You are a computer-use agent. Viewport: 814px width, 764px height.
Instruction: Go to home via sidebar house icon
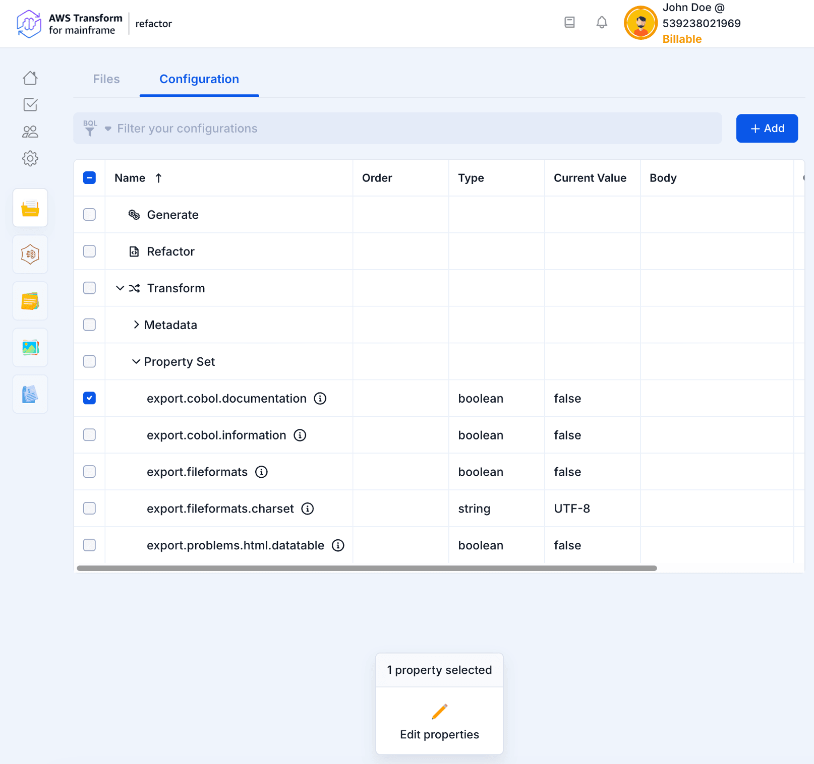coord(30,78)
